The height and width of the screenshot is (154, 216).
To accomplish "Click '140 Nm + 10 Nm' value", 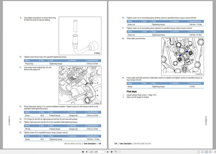I will tap(195, 24).
